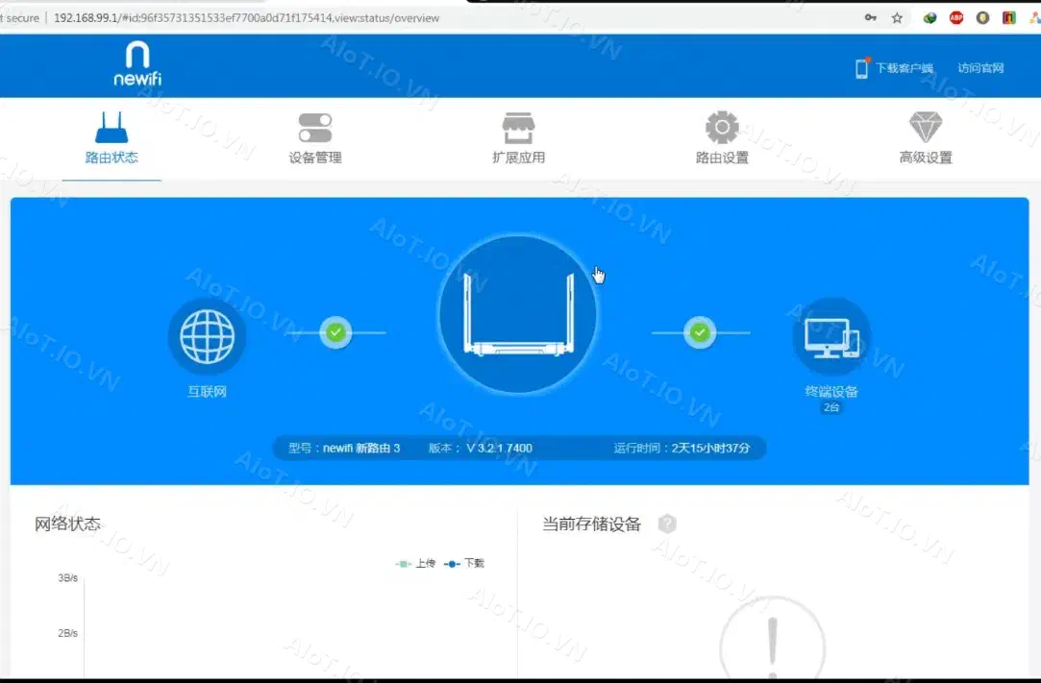Click the 版本 V 3.2.1.7400 text
The height and width of the screenshot is (683, 1041).
480,448
